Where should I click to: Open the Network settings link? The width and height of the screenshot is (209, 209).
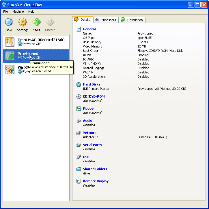point(90,133)
